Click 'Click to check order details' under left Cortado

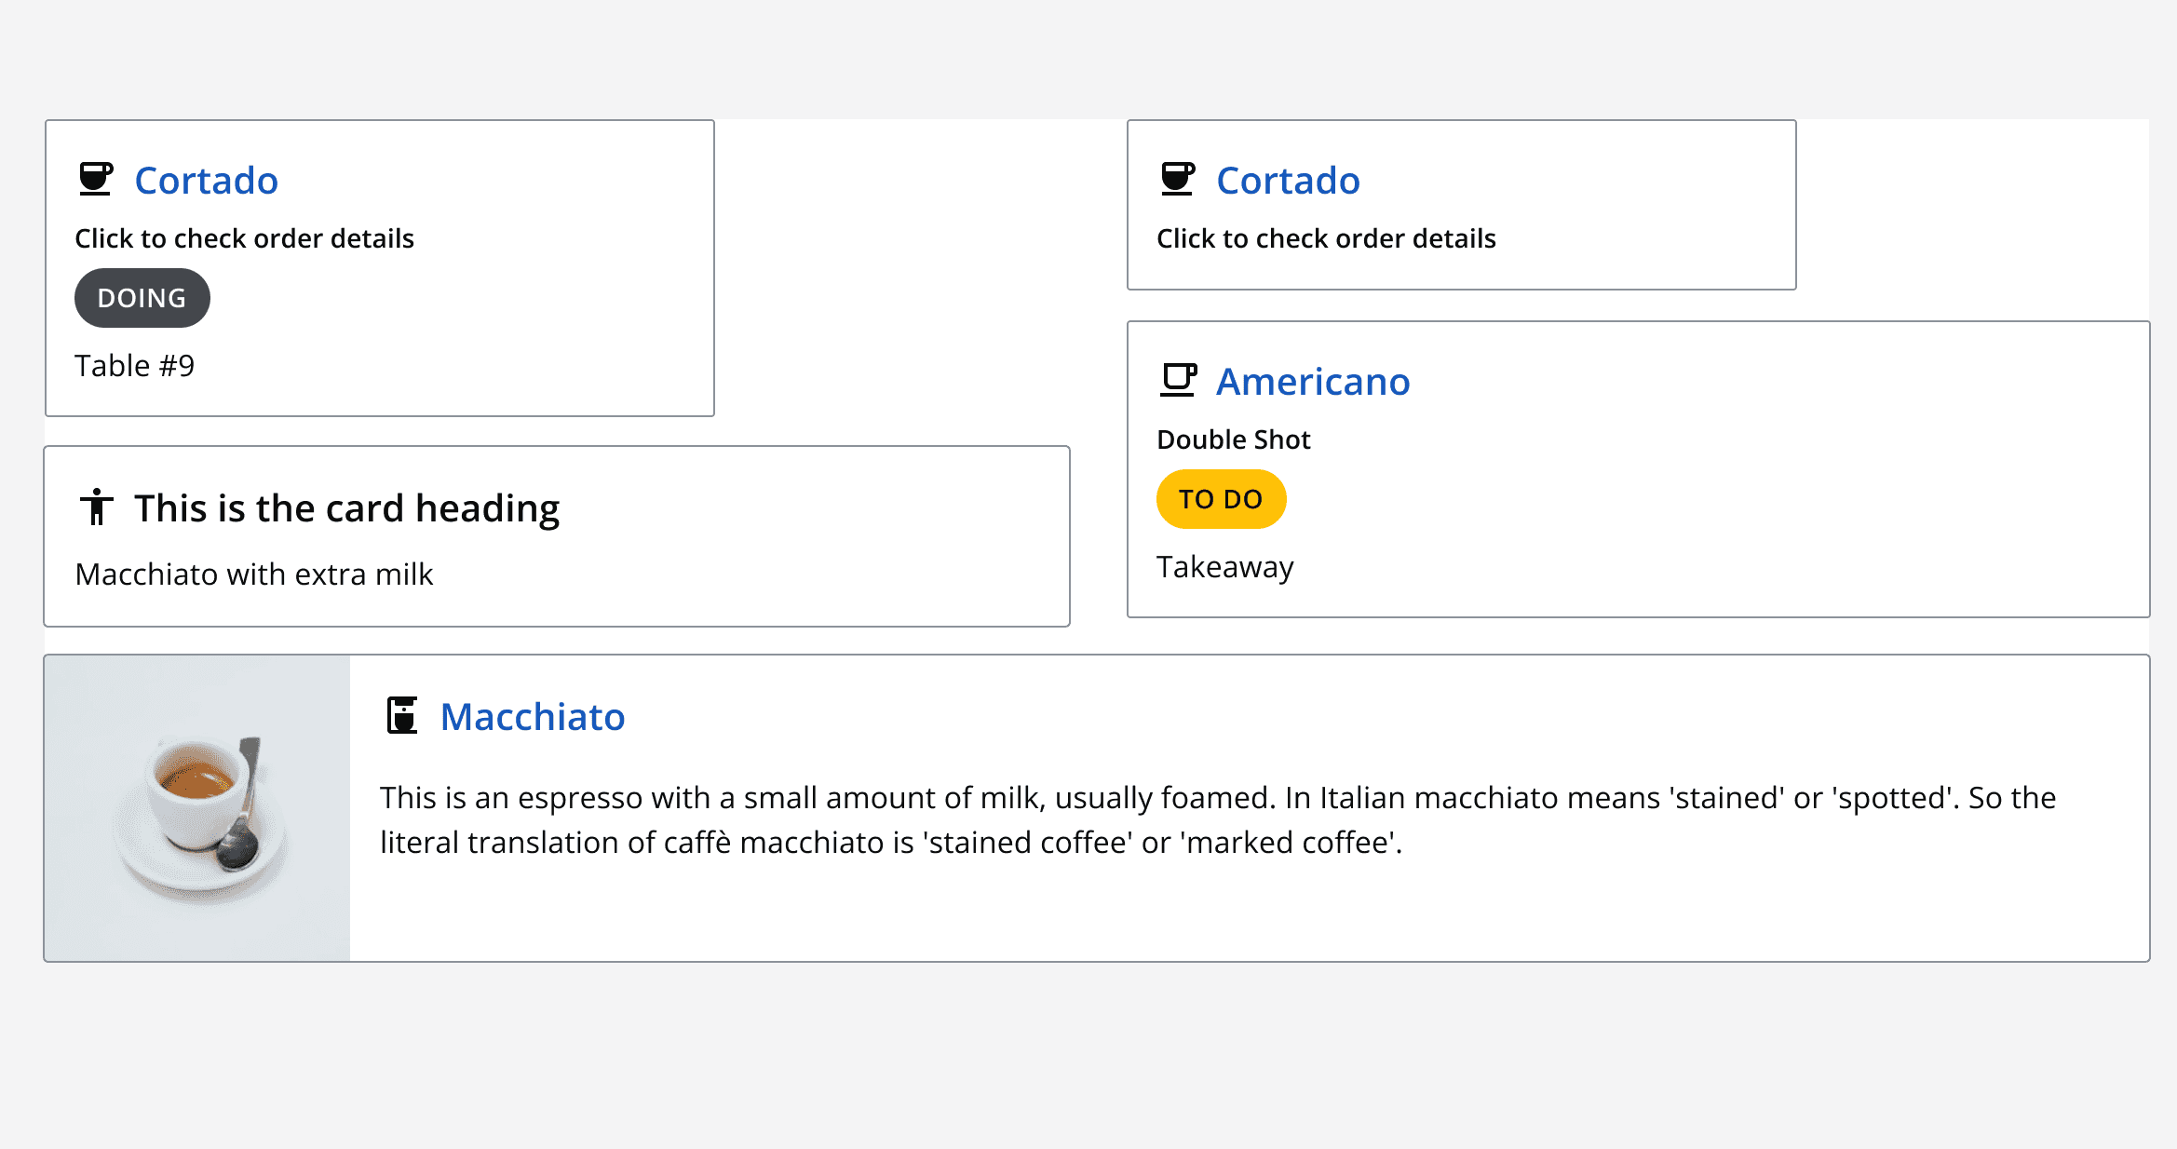point(244,238)
